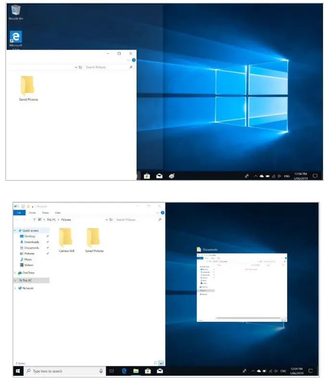Refresh the lower Explorer window
Viewport: 324px width, 383px height.
111,219
